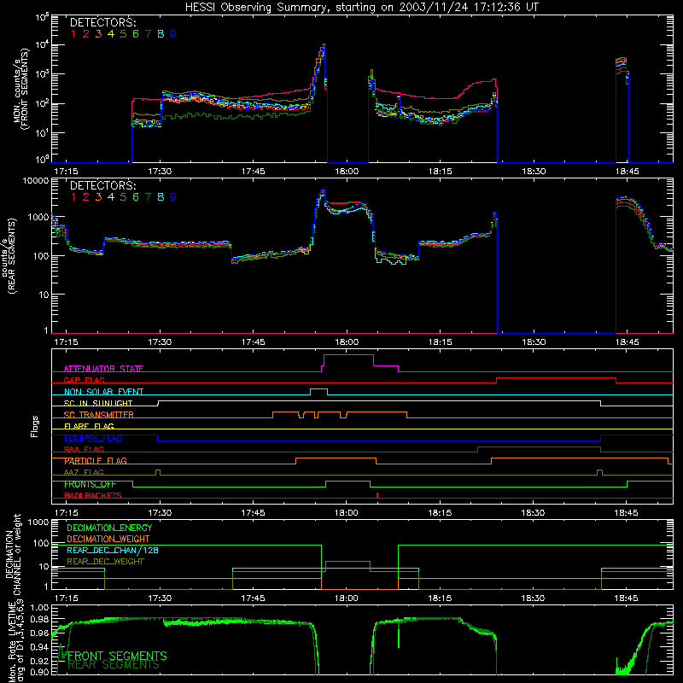Click the HESSI Observing Summary title text

point(361,8)
